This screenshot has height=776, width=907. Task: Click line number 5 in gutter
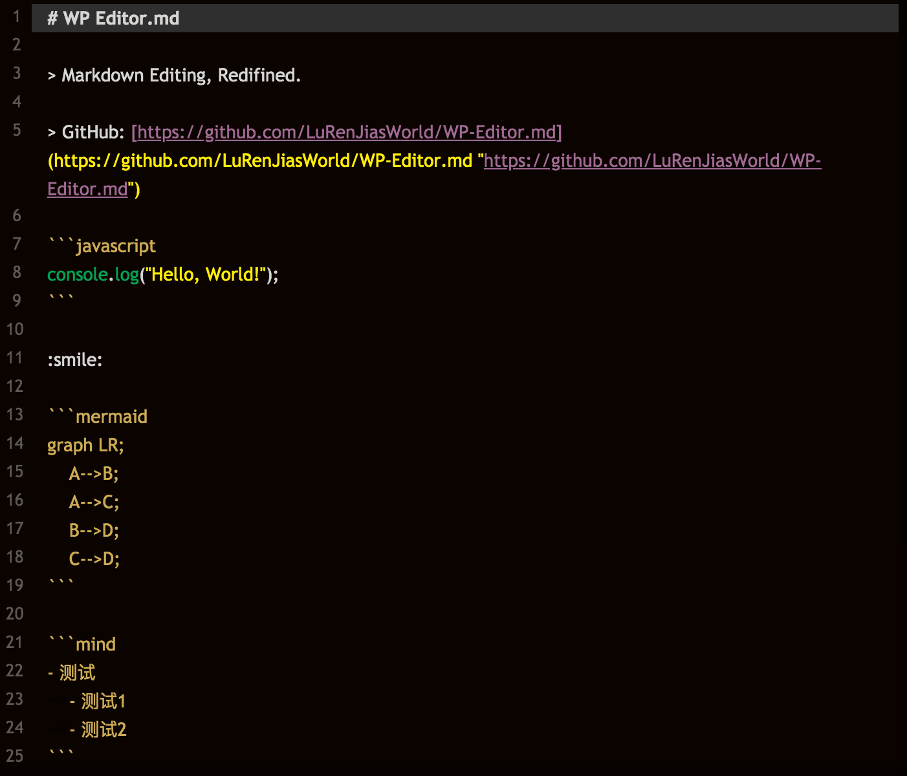[17, 130]
